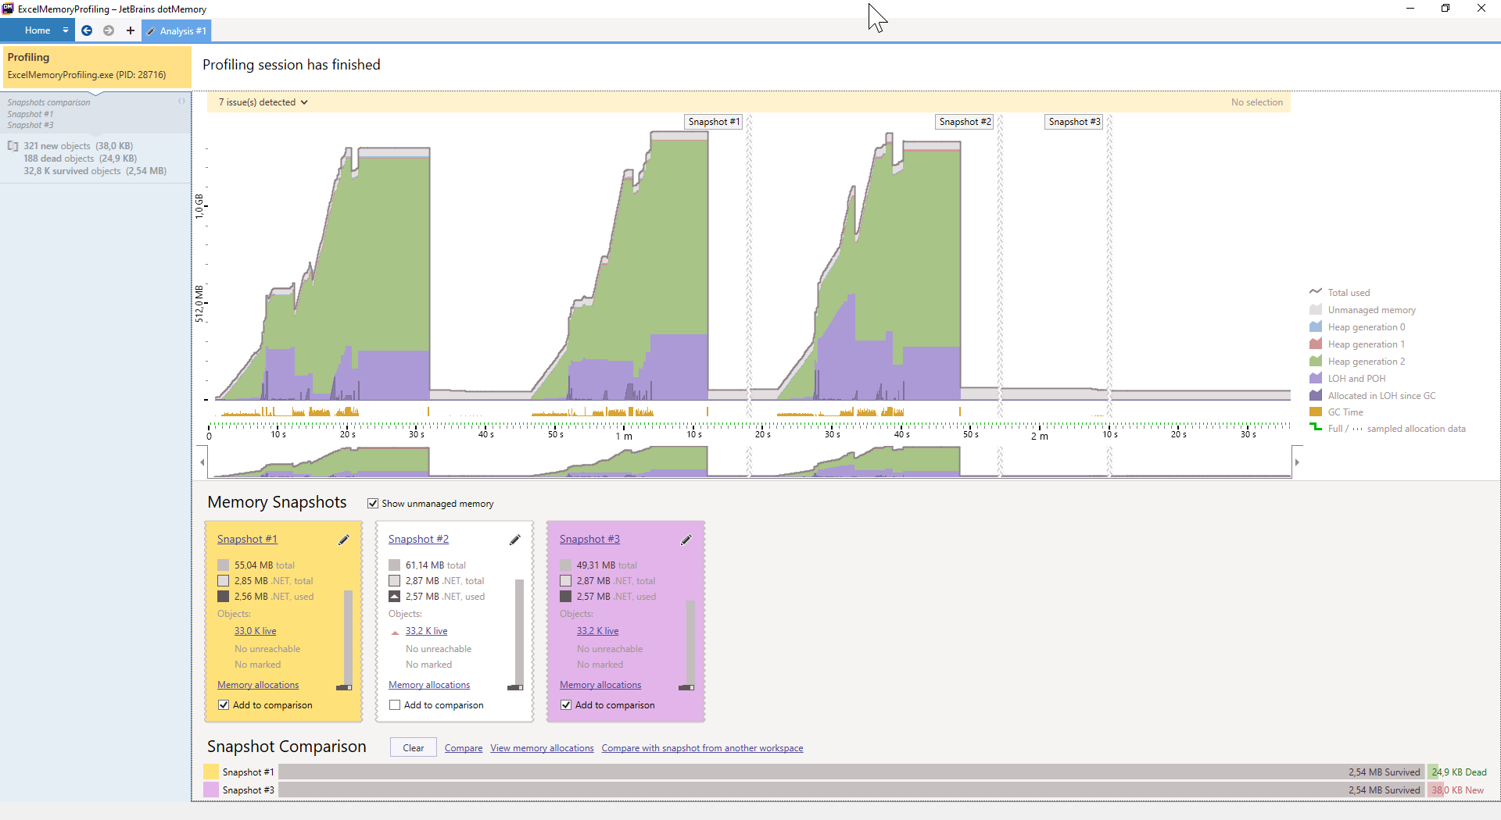
Task: Click the dotMemory application icon in the title bar
Action: pos(9,9)
